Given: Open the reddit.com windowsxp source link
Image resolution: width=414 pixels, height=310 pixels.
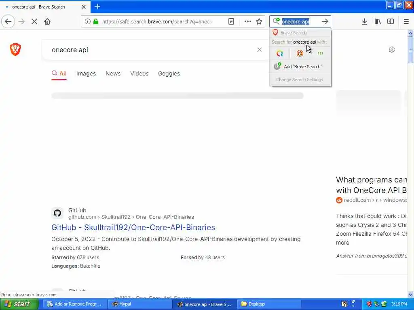Looking at the screenshot, I should [375, 200].
